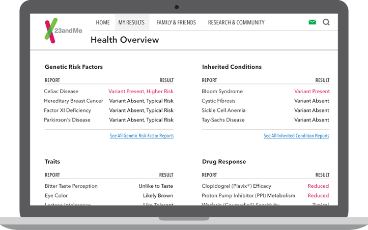Select the Tay-Sachs Disease report
Viewport: 368px width, 230px height.
click(x=223, y=120)
